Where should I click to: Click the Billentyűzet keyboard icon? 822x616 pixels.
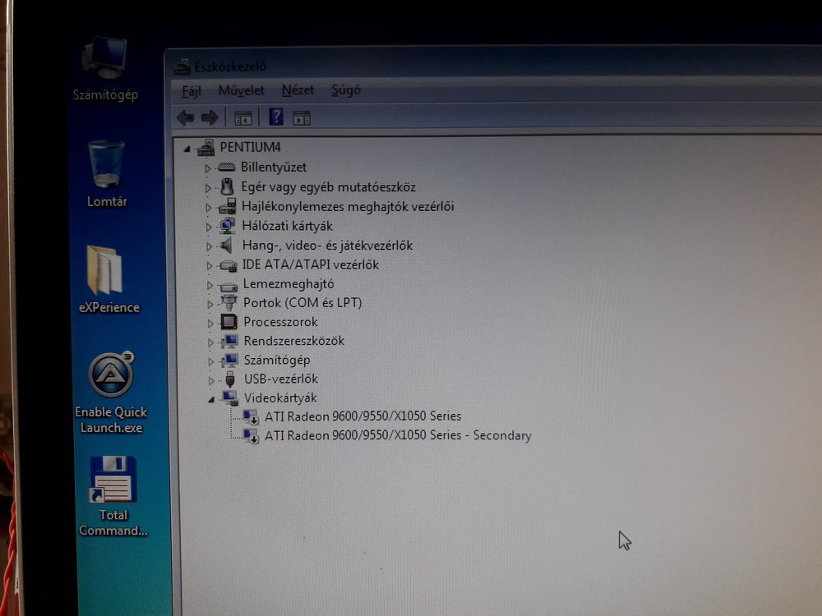coord(226,167)
